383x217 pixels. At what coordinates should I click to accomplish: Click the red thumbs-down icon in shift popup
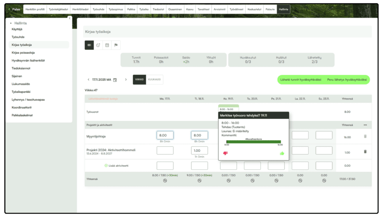(225, 153)
